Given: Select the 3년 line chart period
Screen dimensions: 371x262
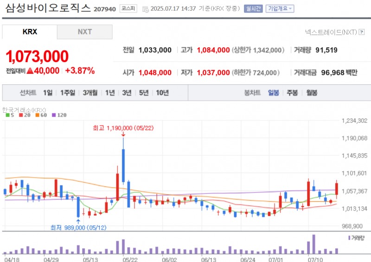Looking at the screenshot, I should (127, 93).
